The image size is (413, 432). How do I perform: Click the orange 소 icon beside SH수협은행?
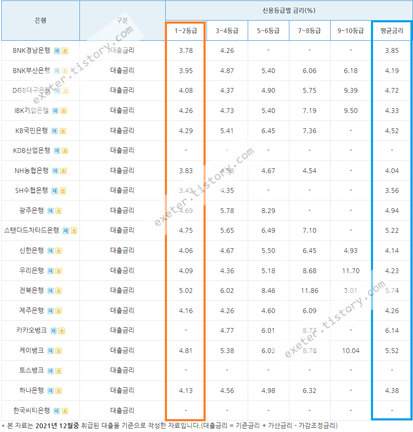pyautogui.click(x=63, y=191)
